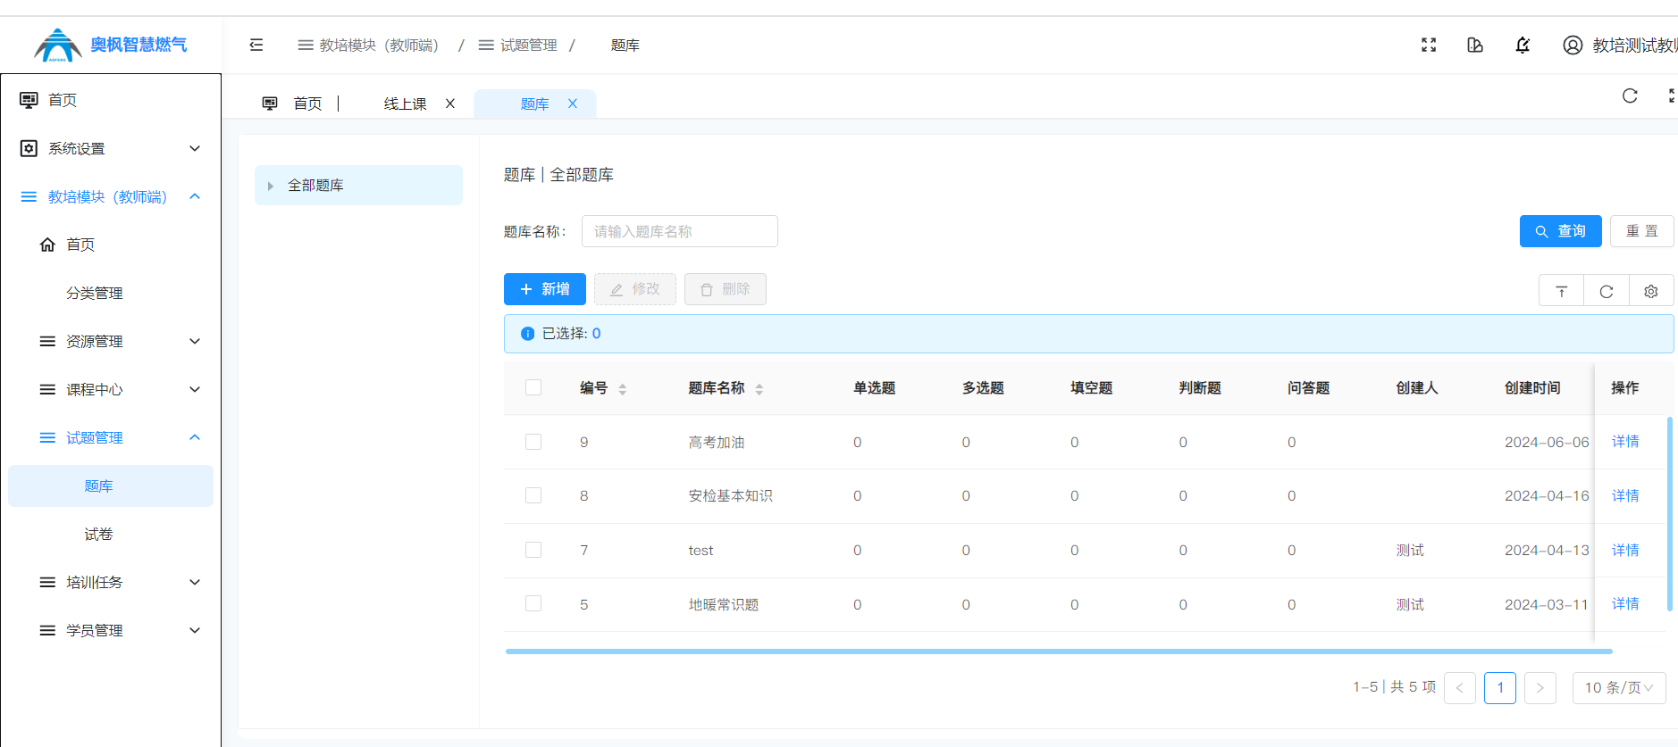Image resolution: width=1678 pixels, height=747 pixels.
Task: Expand the 学员管理 submenu chevron
Action: [195, 630]
